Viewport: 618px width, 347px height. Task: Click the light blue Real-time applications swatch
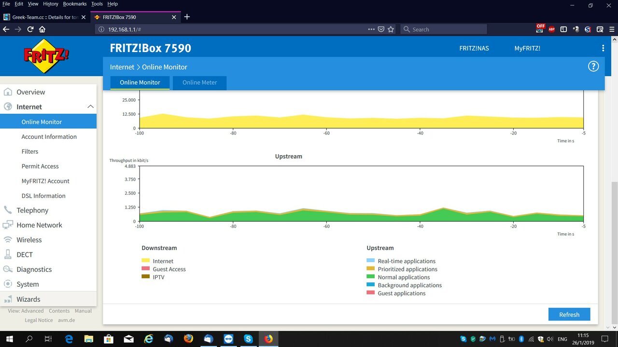[370, 261]
